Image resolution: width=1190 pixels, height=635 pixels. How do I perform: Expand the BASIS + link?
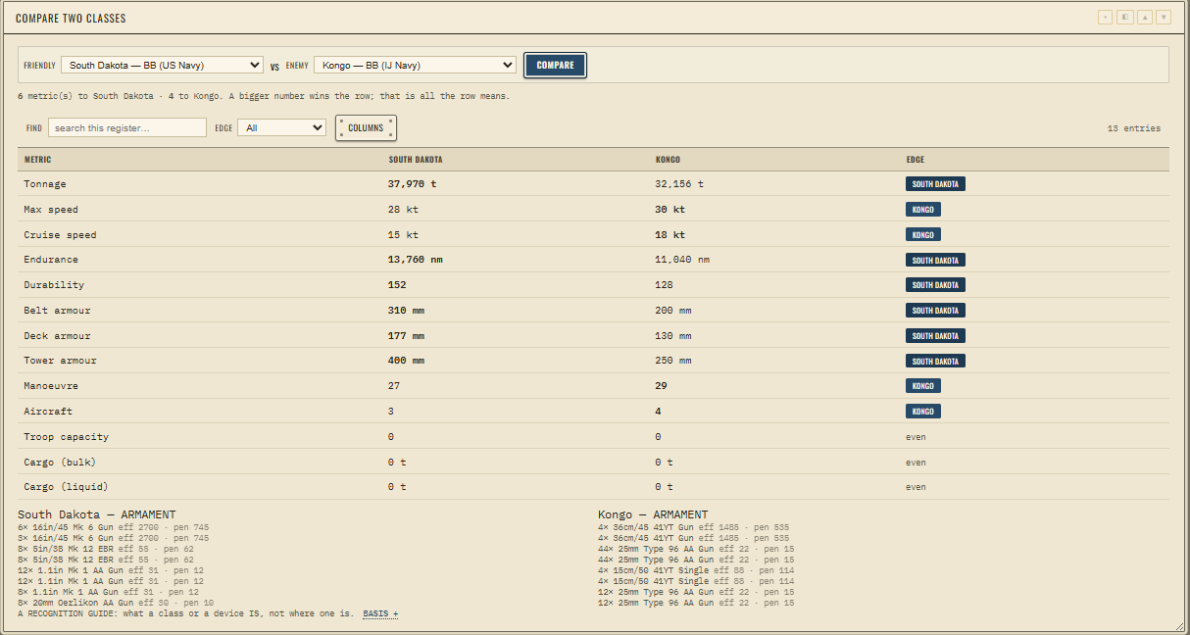(x=380, y=613)
